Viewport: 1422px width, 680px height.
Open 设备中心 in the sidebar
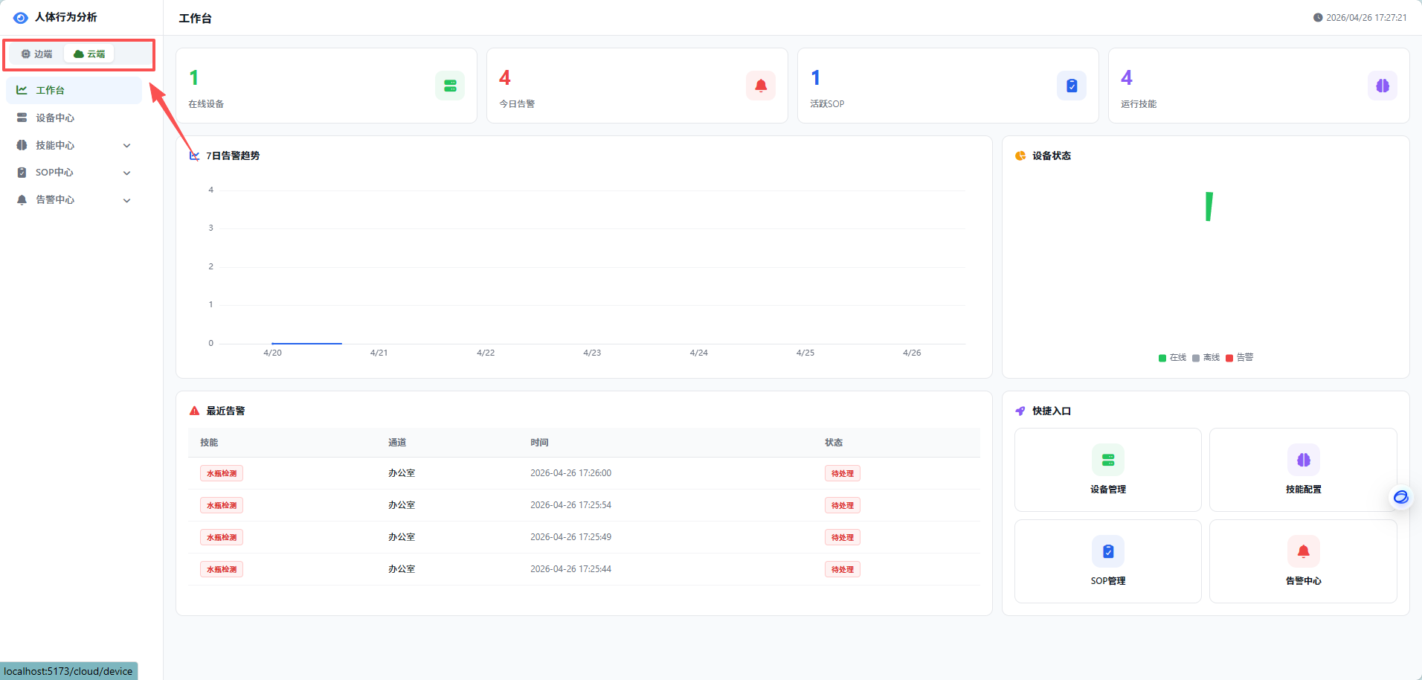point(74,118)
